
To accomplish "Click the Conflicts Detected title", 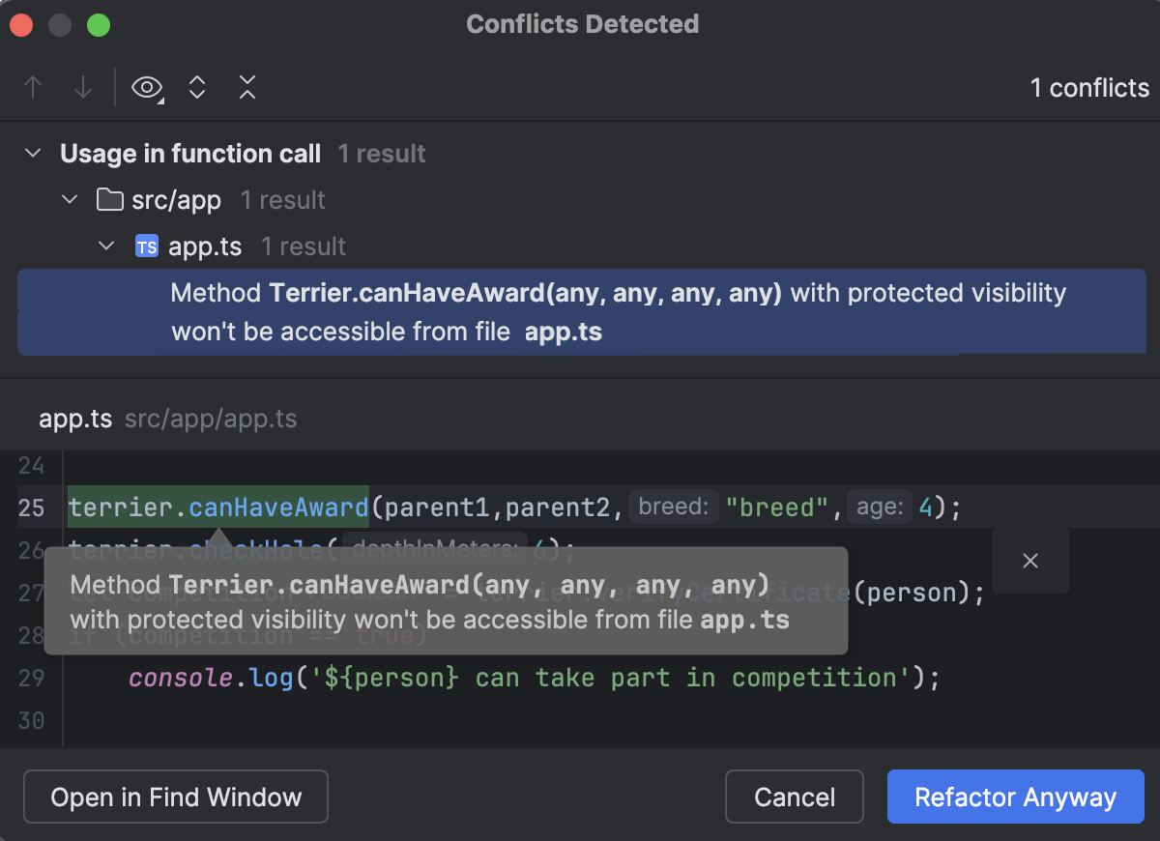I will click(x=583, y=24).
